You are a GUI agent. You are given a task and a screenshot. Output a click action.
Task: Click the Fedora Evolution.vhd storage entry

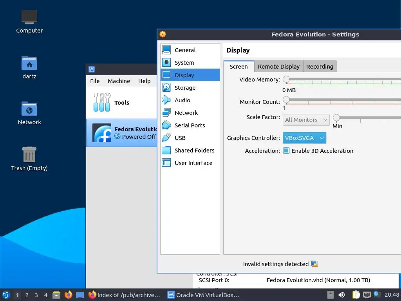318,280
